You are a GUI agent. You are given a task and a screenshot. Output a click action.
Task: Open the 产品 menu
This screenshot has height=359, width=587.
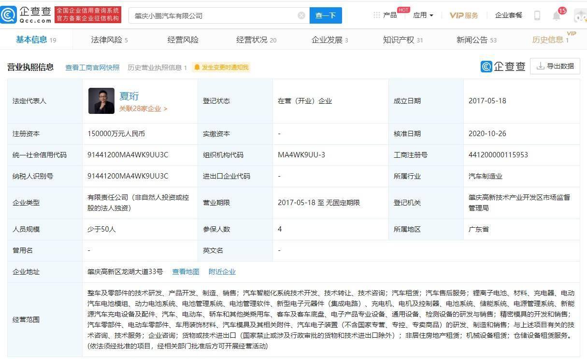coord(389,15)
